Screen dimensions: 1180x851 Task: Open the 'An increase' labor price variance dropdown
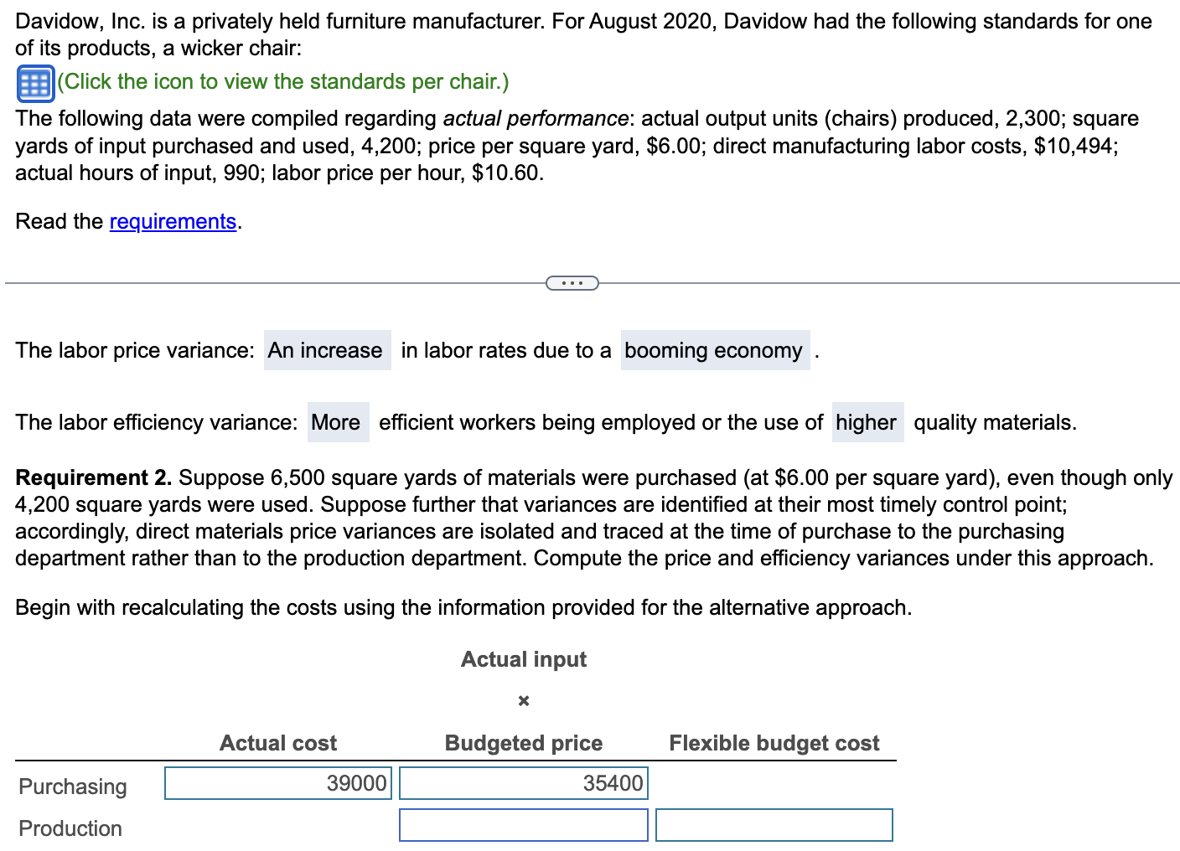pyautogui.click(x=326, y=350)
